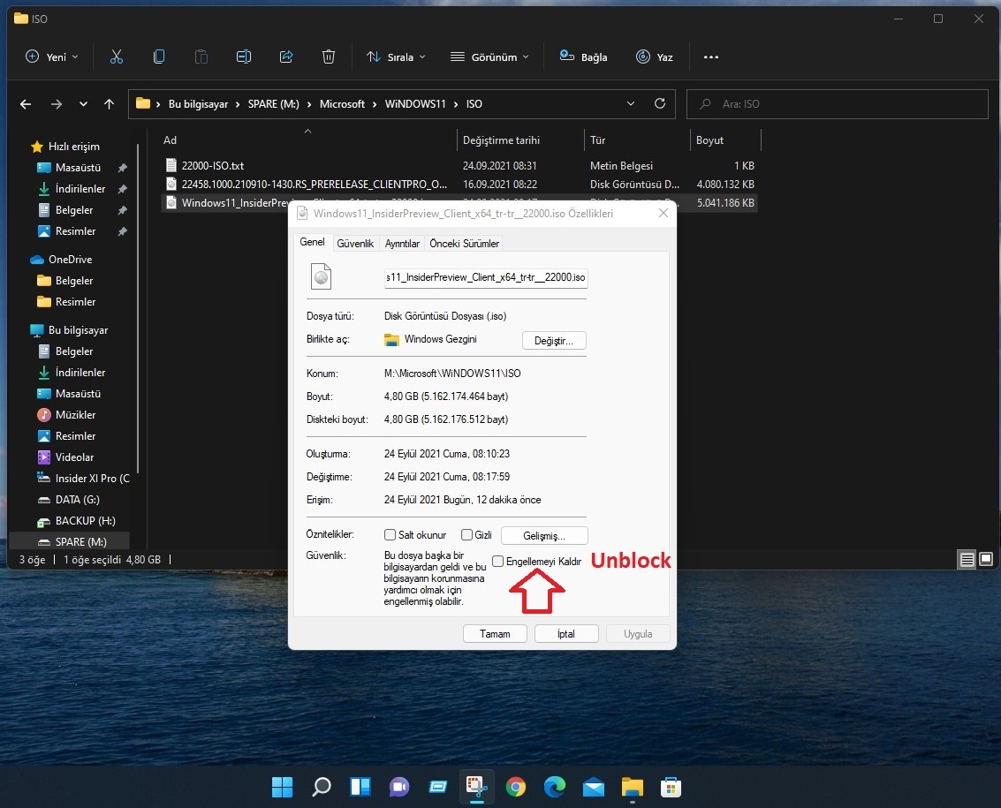Click the Share icon in toolbar

tap(286, 57)
